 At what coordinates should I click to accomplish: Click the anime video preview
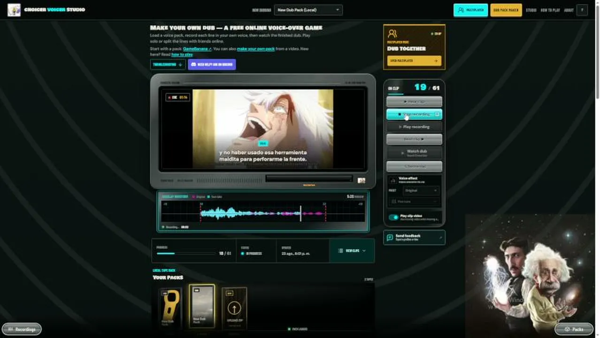pyautogui.click(x=263, y=129)
